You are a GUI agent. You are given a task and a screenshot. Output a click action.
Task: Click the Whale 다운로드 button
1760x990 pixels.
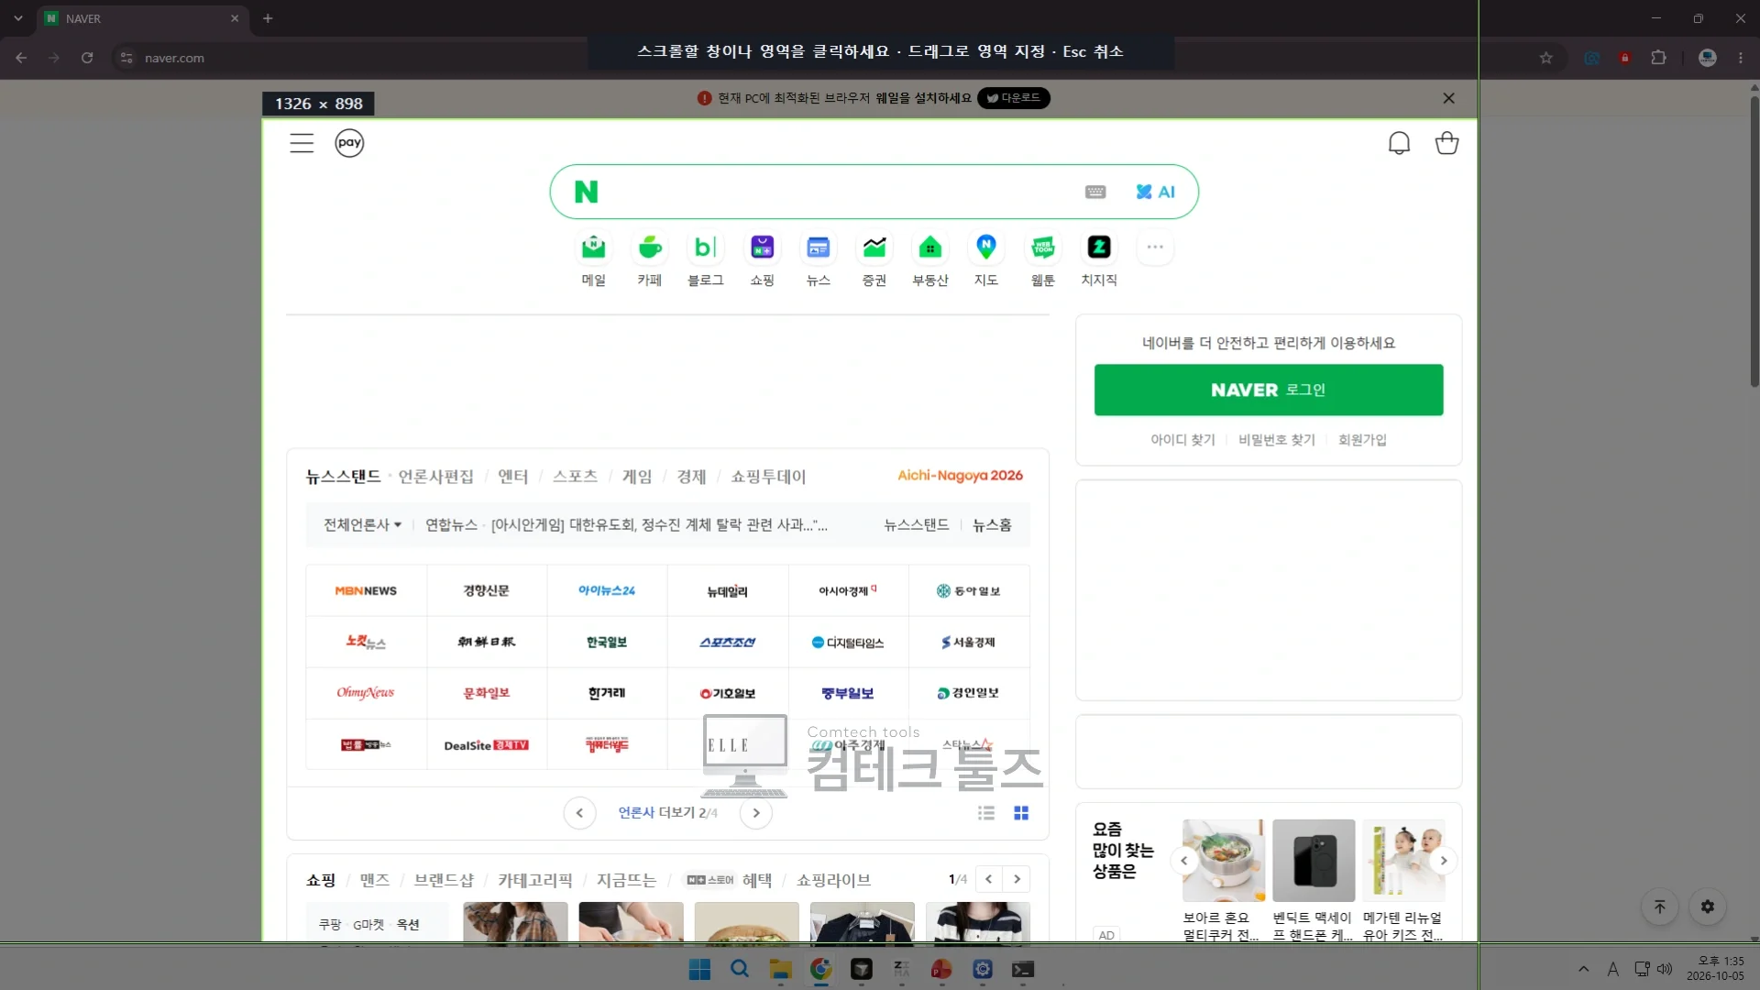1014,98
